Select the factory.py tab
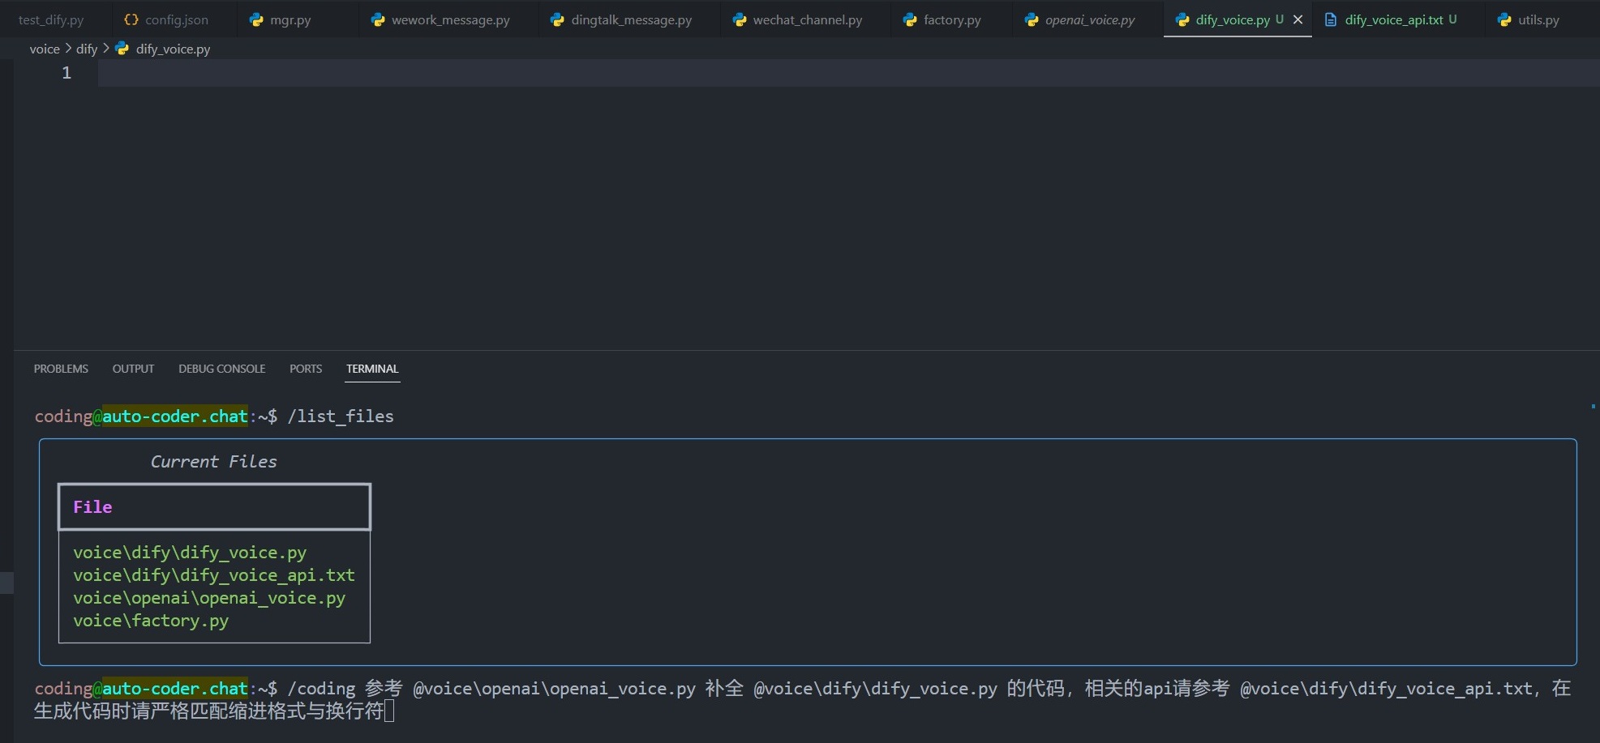Image resolution: width=1600 pixels, height=743 pixels. (x=952, y=19)
